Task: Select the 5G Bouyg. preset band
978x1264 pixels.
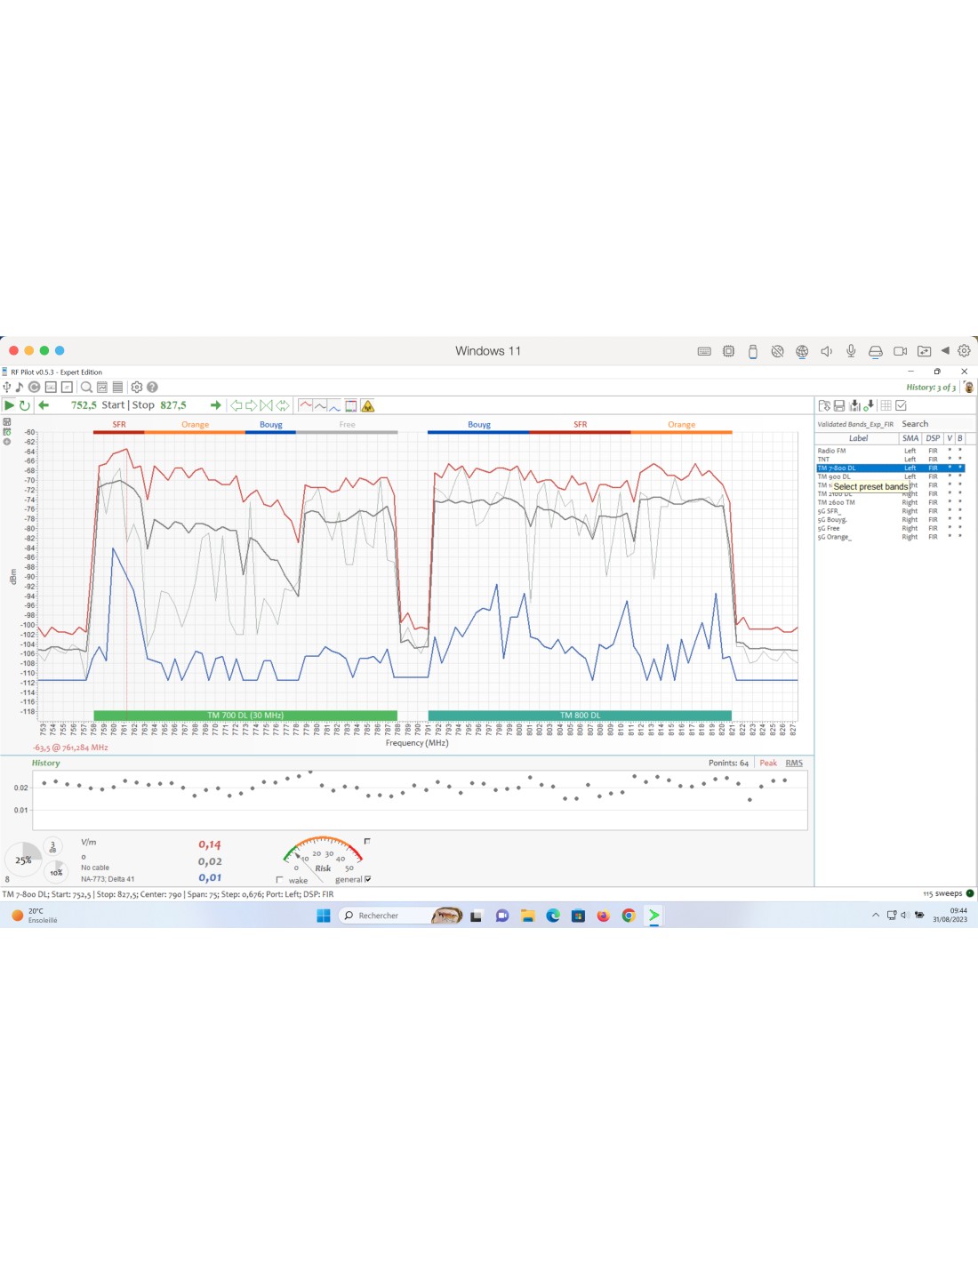Action: 890,520
